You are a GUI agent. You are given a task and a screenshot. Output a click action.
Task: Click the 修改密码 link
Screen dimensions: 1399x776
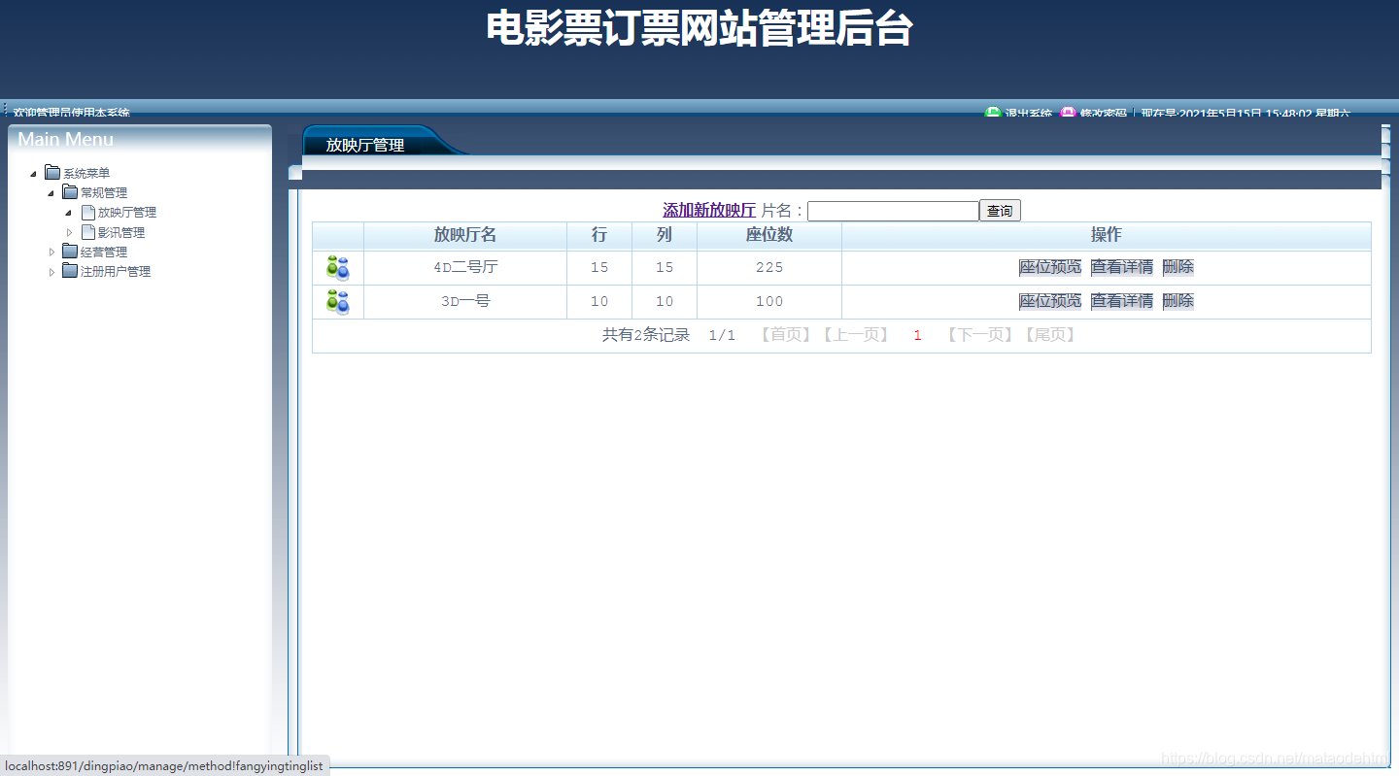1104,114
